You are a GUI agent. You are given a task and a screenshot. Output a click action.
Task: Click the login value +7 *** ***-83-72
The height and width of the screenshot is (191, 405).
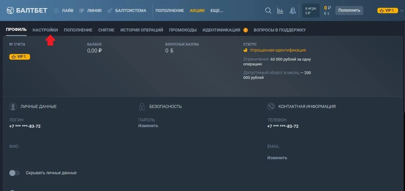[25, 126]
